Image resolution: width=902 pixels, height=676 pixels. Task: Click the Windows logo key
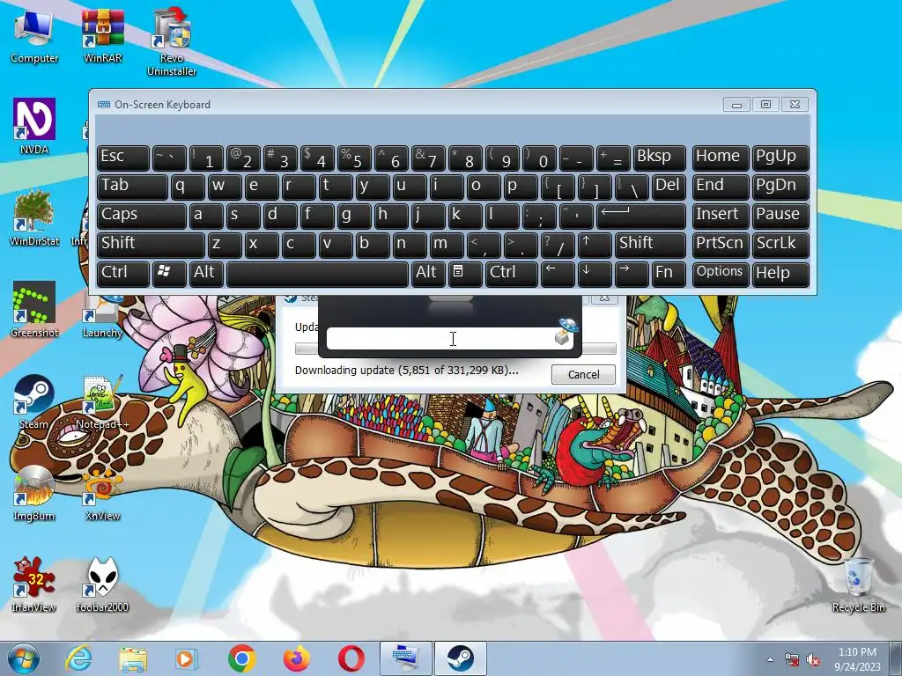[x=169, y=274]
